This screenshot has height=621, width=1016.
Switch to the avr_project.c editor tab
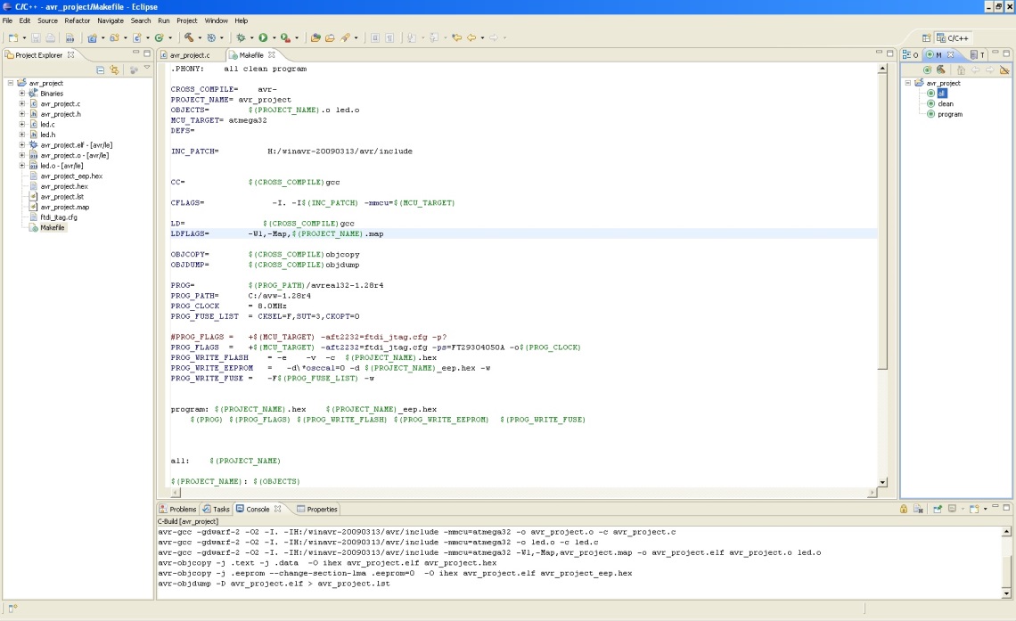tap(189, 55)
